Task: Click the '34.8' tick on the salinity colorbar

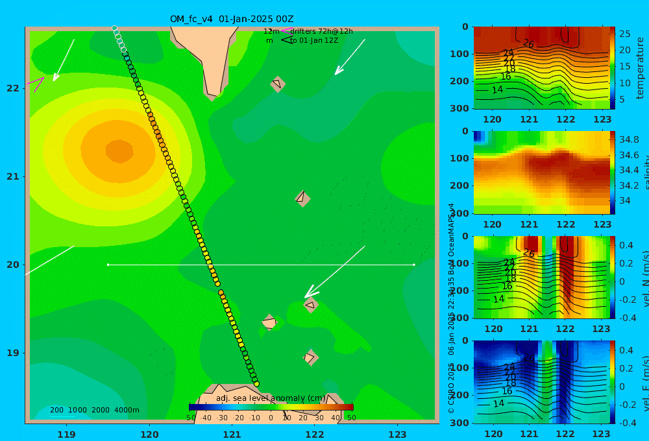Action: coord(629,139)
